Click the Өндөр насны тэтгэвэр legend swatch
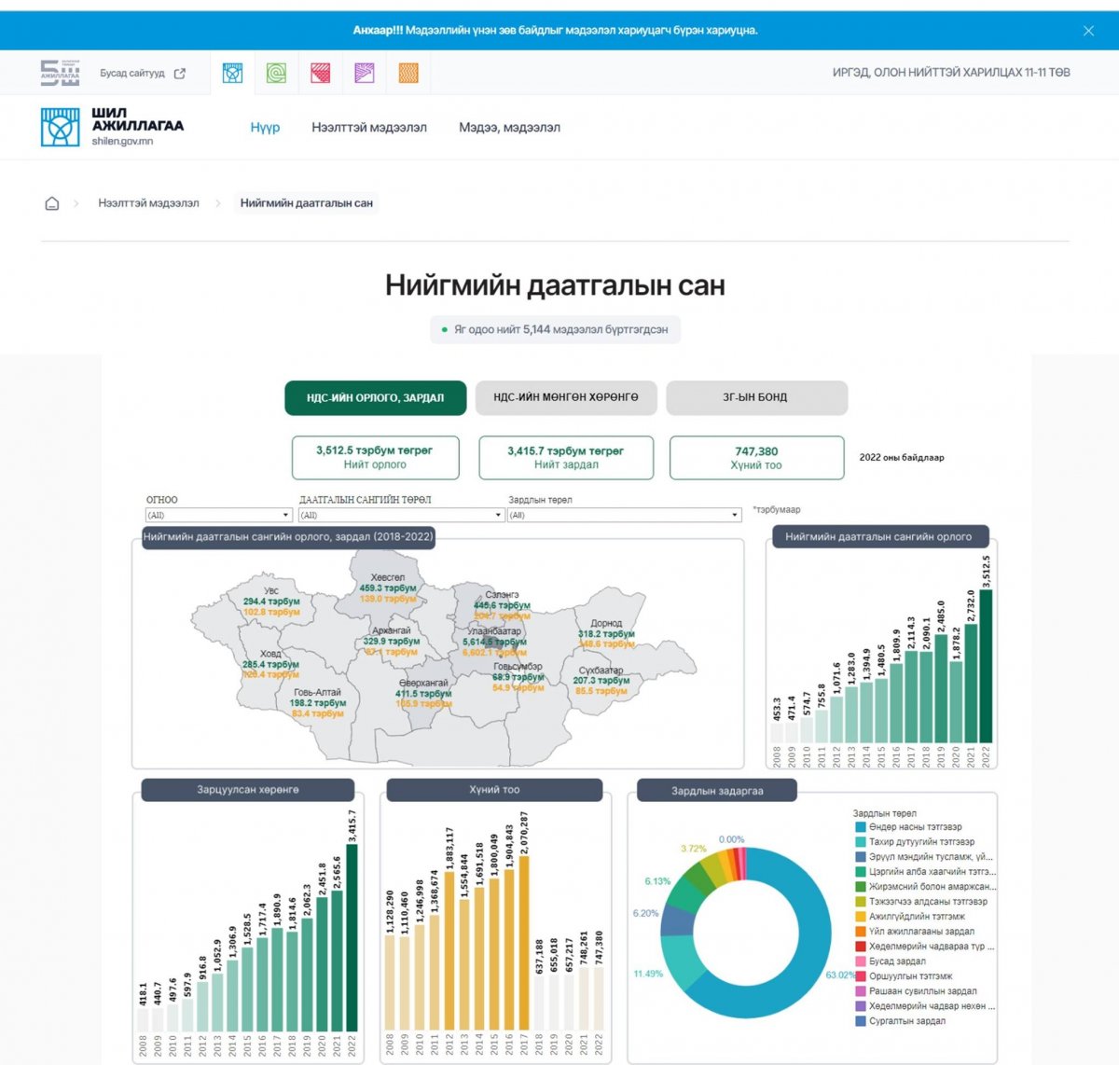This screenshot has height=1065, width=1119. click(x=861, y=827)
